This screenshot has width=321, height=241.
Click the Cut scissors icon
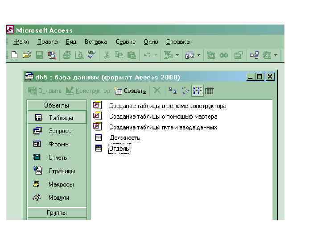click(107, 55)
